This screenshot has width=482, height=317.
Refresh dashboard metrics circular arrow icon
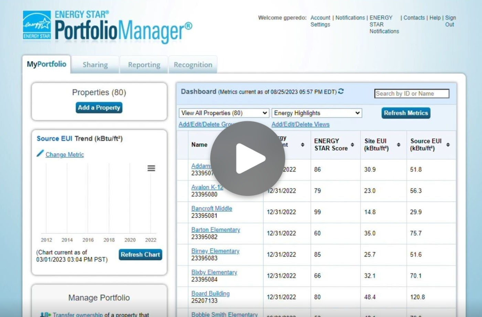point(341,91)
